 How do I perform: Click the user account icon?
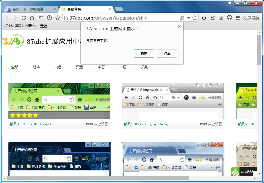[230, 18]
